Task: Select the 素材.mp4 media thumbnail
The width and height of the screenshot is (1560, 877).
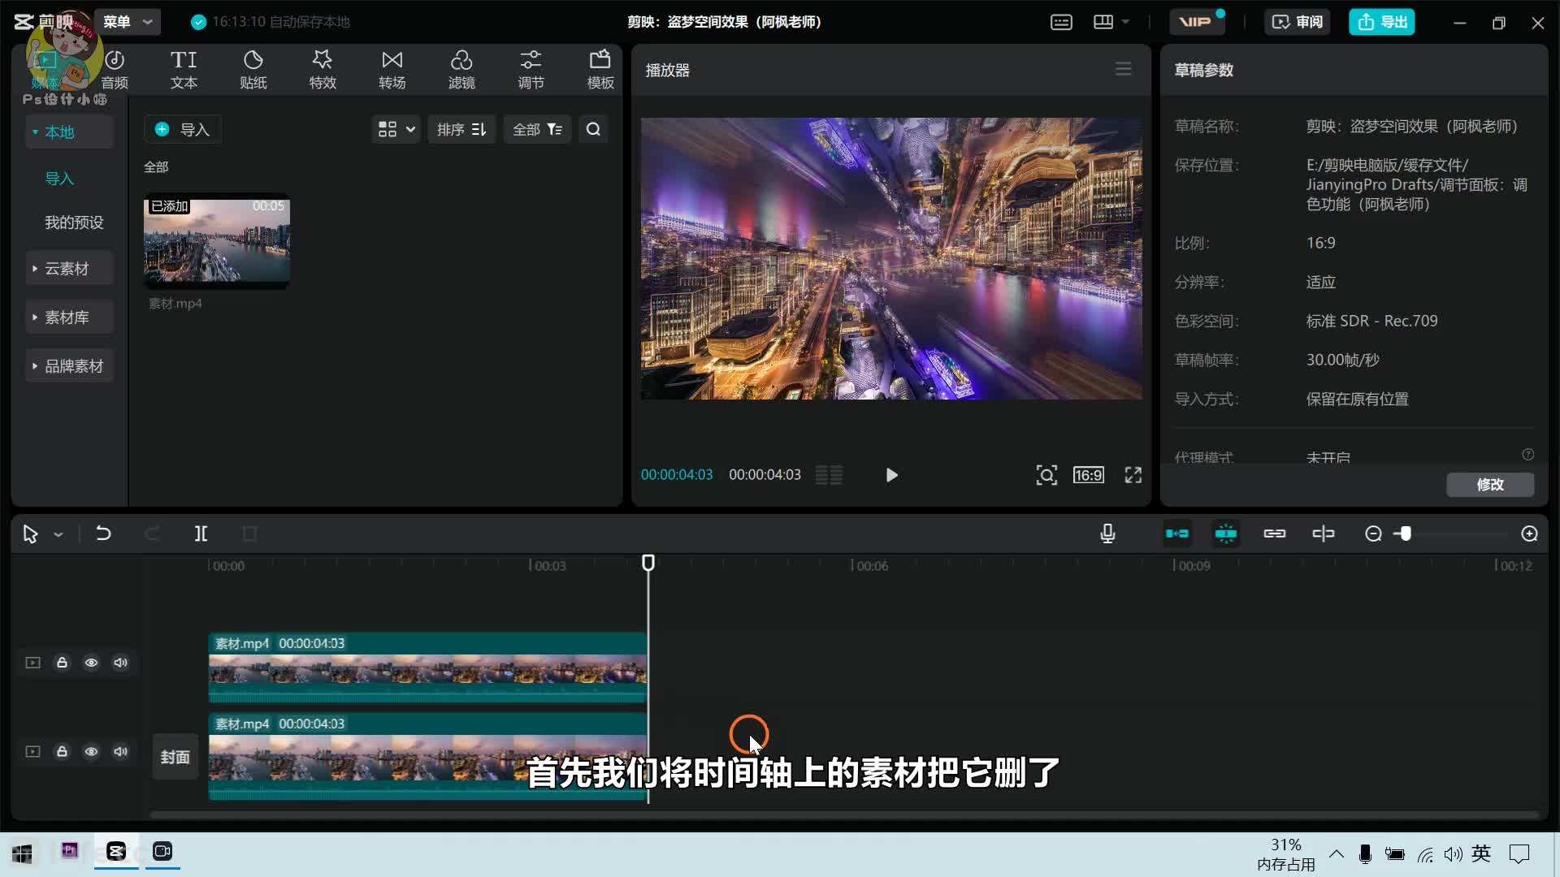Action: point(217,241)
